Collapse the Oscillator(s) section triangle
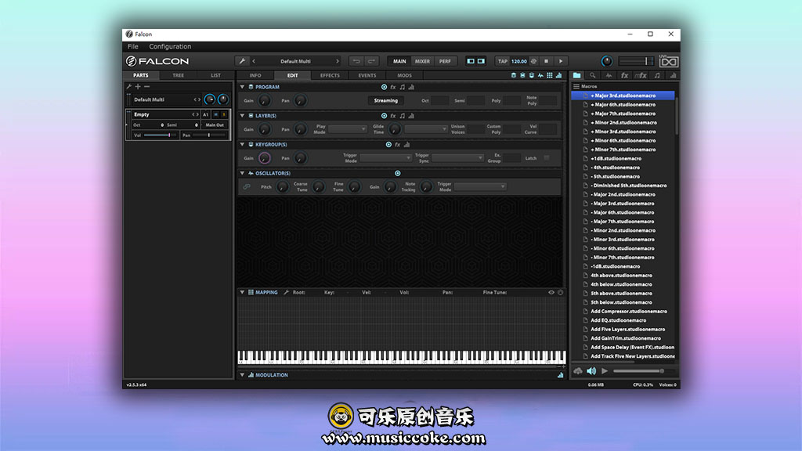Image resolution: width=802 pixels, height=451 pixels. (x=243, y=173)
